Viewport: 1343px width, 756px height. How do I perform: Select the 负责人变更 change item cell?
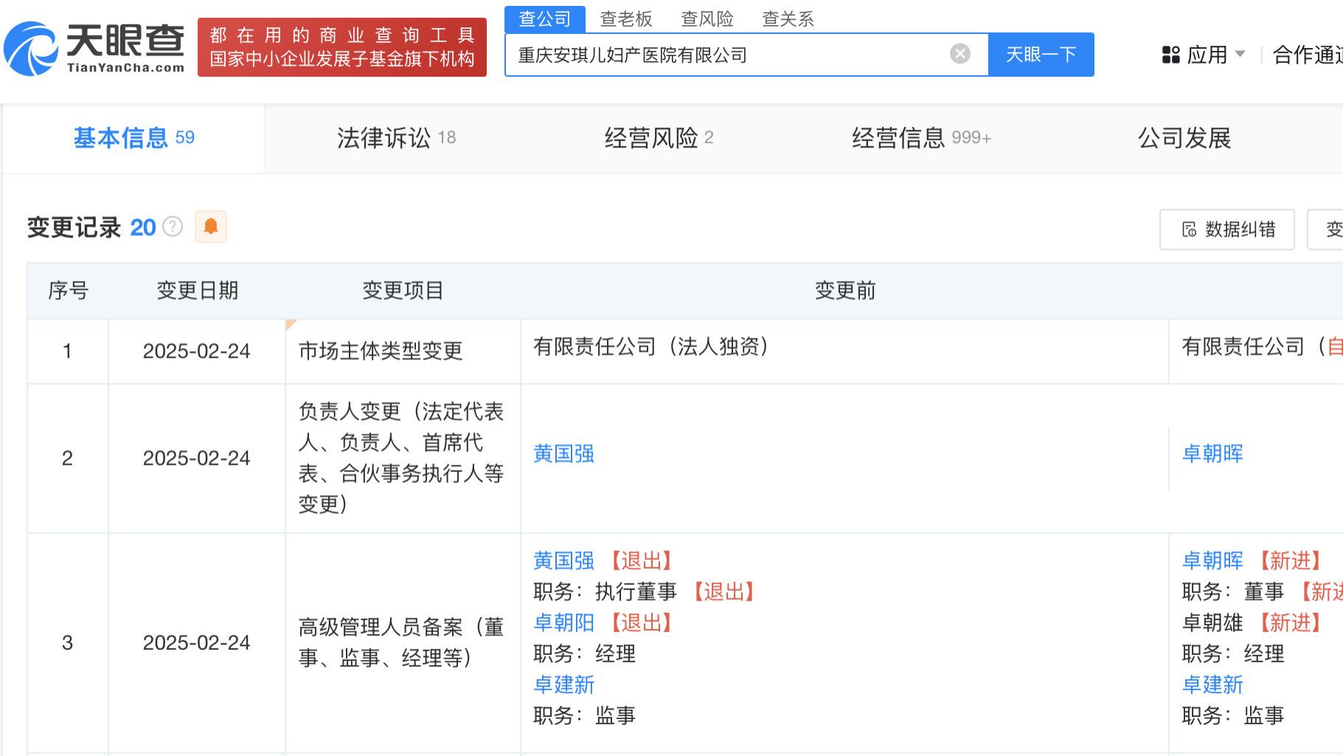[x=401, y=457]
